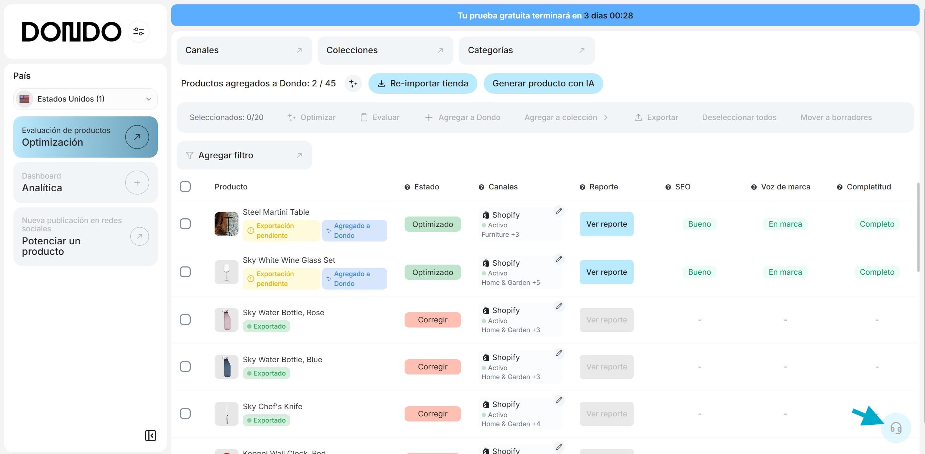Image resolution: width=925 pixels, height=454 pixels.
Task: Check the Sky White Wine Glass Set row
Action: tap(185, 272)
